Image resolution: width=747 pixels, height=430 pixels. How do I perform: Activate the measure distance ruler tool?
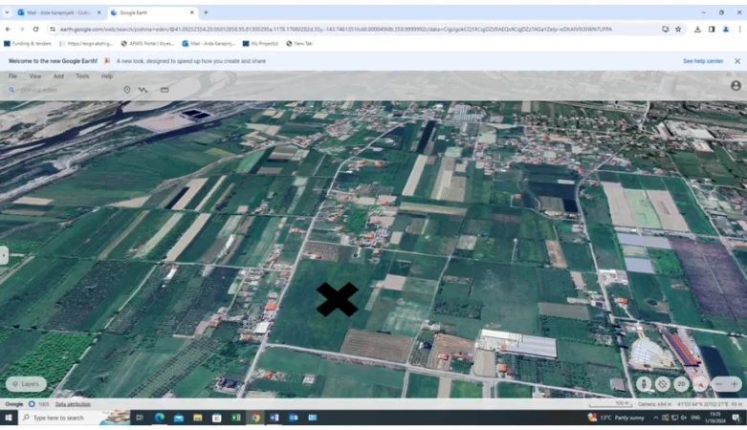[165, 90]
